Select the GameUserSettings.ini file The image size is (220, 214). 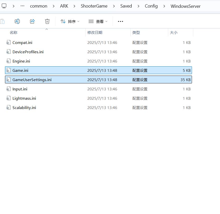coord(98,80)
